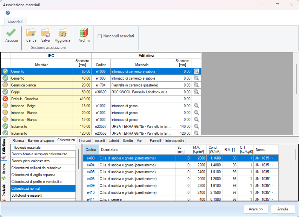The width and height of the screenshot is (299, 217).
Task: Click the magnifier icon in the Cemento 65,00 row
Action: pyautogui.click(x=196, y=71)
